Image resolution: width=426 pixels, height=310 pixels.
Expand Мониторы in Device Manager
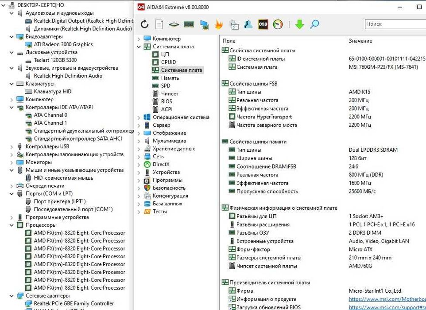click(x=12, y=163)
